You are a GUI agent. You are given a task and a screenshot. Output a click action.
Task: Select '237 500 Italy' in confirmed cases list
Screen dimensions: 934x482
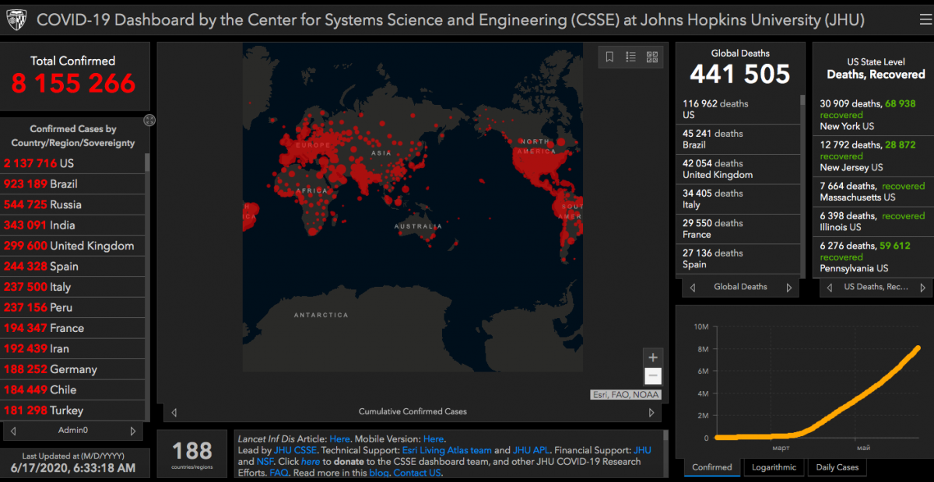click(x=72, y=287)
